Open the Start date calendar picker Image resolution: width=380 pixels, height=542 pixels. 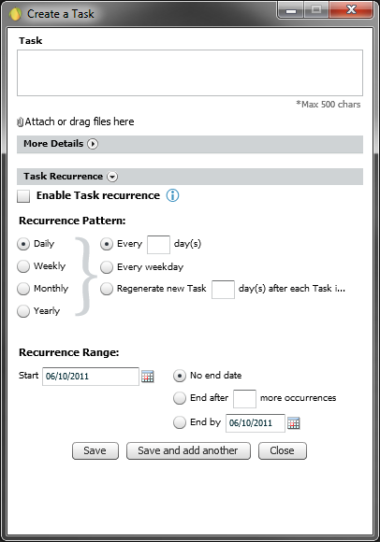148,376
